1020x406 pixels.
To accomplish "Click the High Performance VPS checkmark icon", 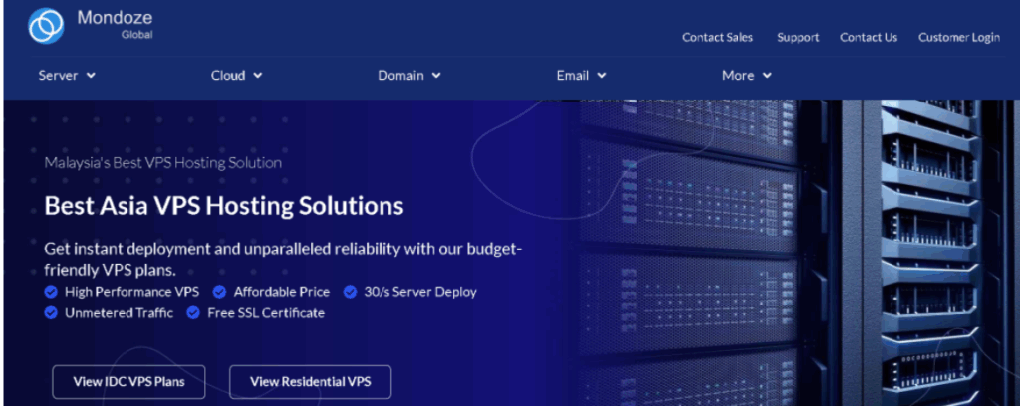I will [51, 292].
